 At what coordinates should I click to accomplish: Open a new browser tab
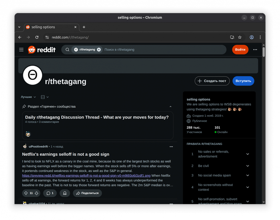[x=84, y=27]
